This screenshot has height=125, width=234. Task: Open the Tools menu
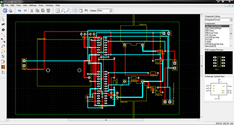coord(41,6)
